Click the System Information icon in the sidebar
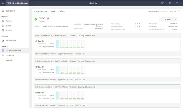183x108 pixels. [3, 51]
